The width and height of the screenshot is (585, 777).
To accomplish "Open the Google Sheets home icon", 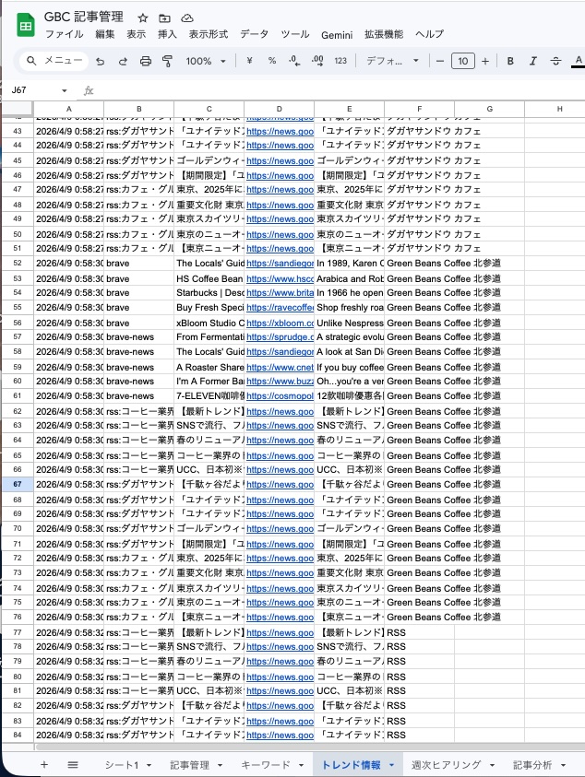I will pos(26,25).
